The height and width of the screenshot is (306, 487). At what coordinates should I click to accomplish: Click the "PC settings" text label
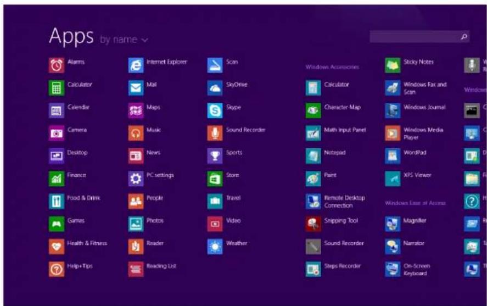tap(160, 175)
